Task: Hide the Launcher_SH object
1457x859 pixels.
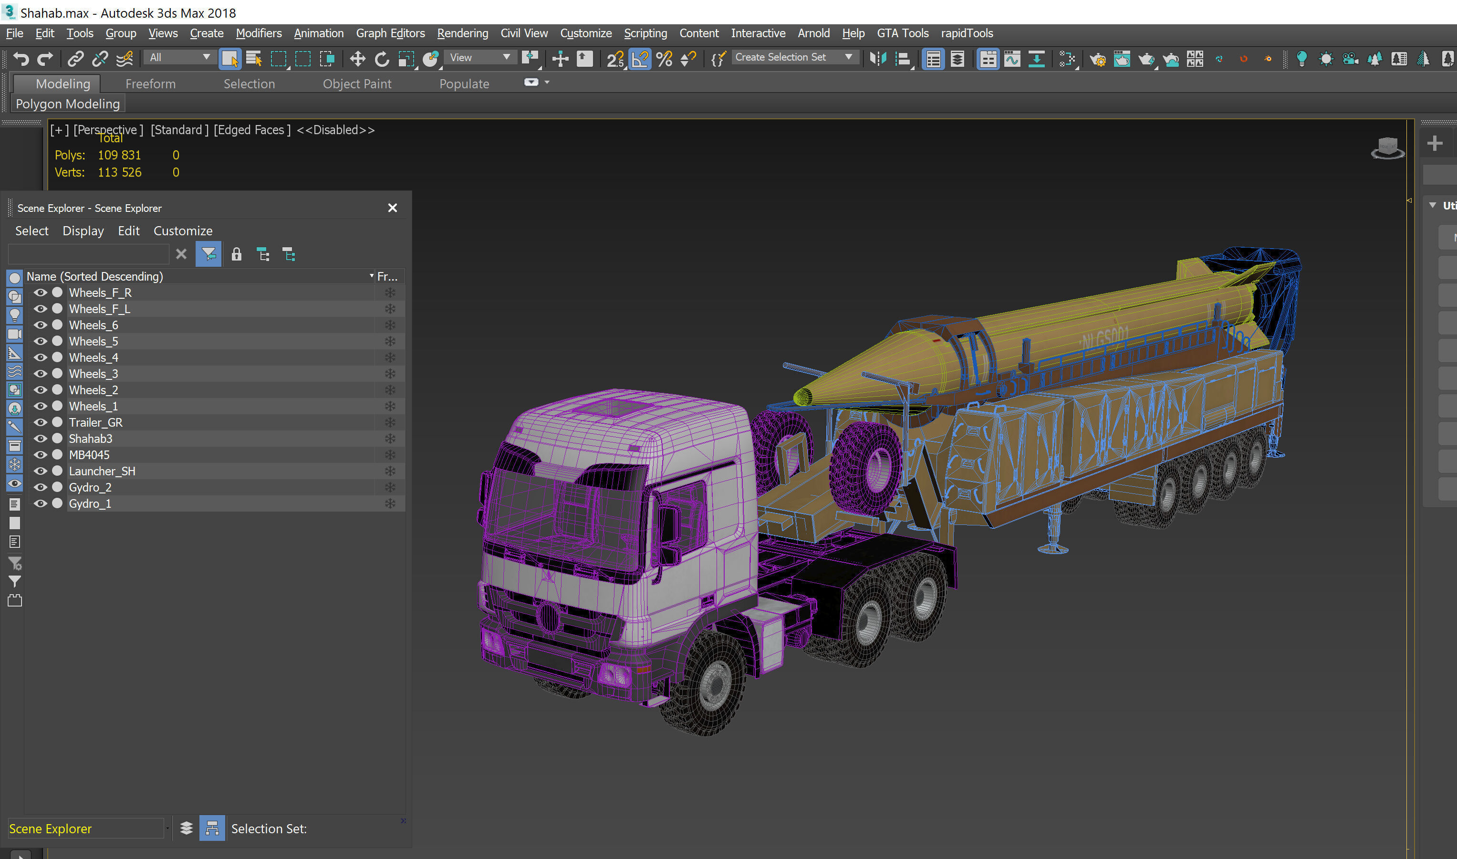Action: pos(40,471)
